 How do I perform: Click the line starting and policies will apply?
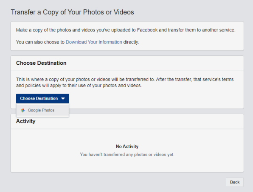pos(79,86)
